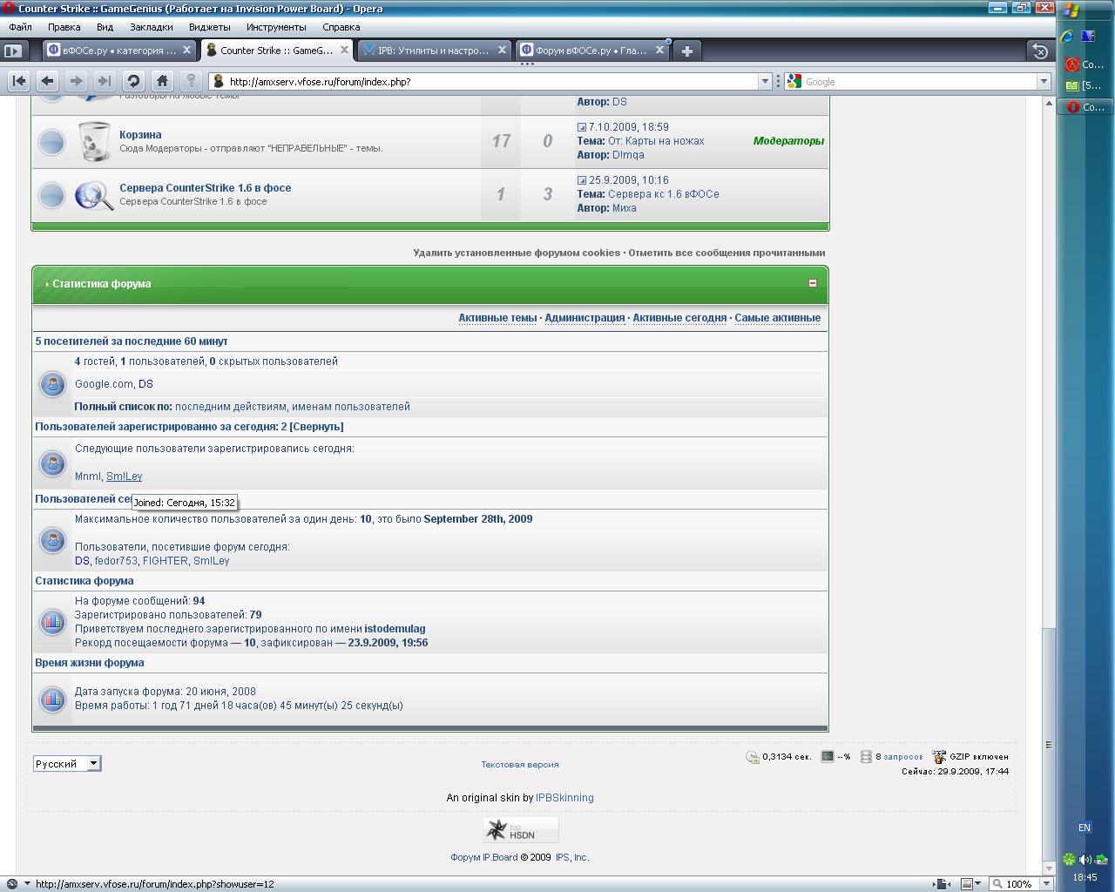Screen dimensions: 1115x892
Task: Open the Закладки menu
Action: point(151,27)
